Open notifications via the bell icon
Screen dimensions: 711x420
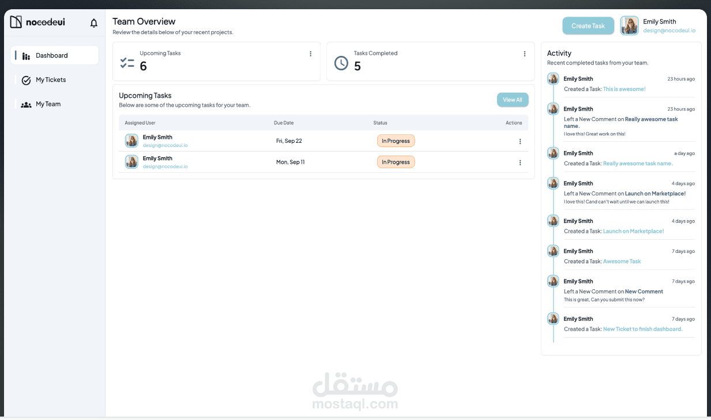[x=93, y=22]
